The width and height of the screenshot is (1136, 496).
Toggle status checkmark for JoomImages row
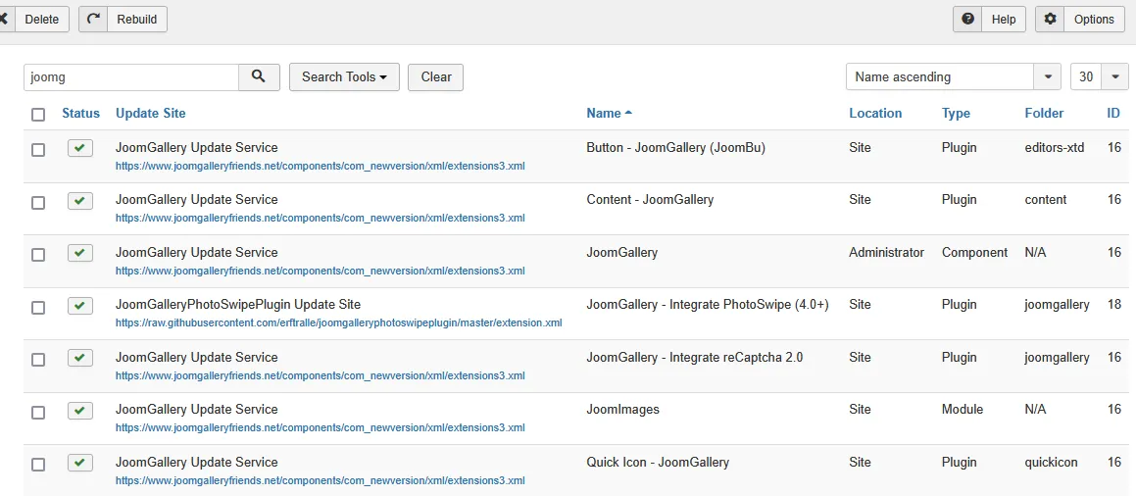click(80, 411)
